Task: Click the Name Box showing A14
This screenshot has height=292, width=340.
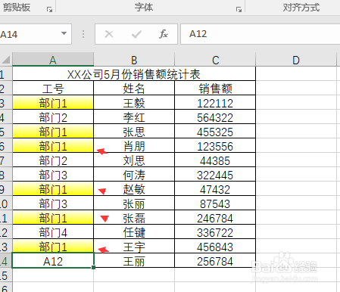Action: 30,34
